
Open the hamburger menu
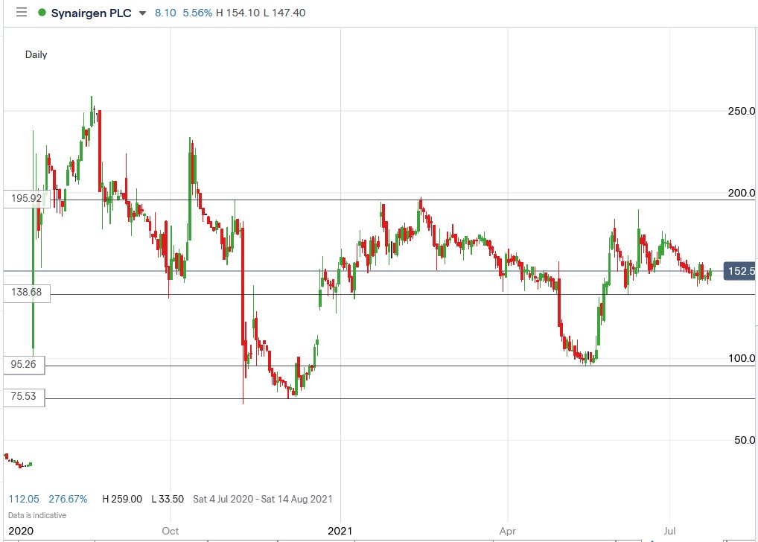coord(21,13)
